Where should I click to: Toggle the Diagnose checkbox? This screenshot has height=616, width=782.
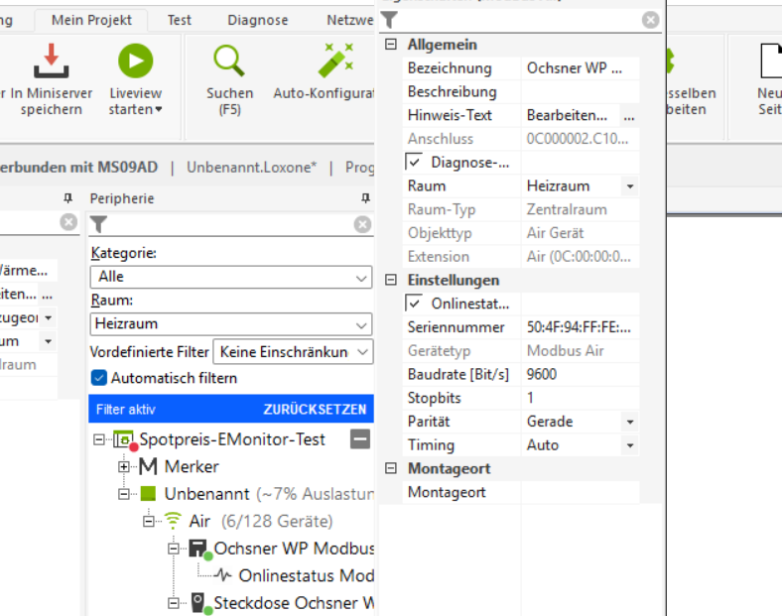point(414,163)
